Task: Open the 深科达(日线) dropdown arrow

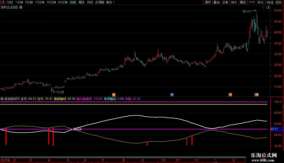Action: click(x=21, y=8)
